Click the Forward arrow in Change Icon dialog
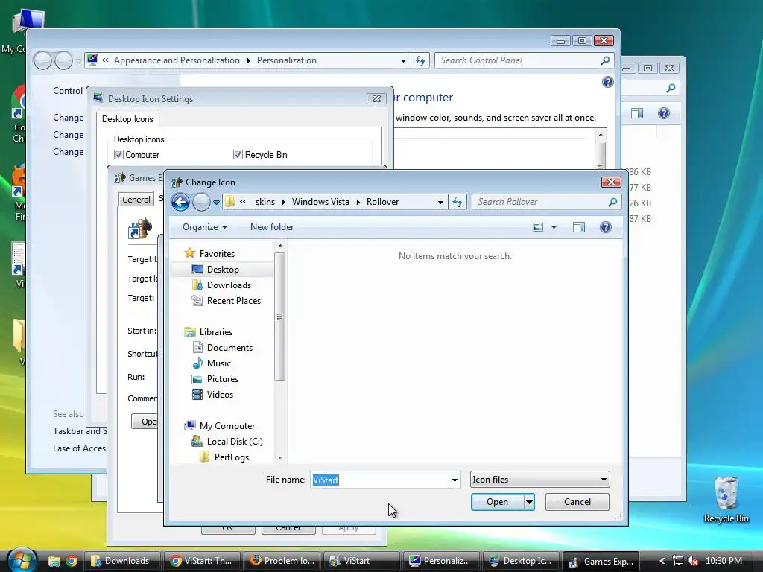The height and width of the screenshot is (572, 763). click(201, 202)
